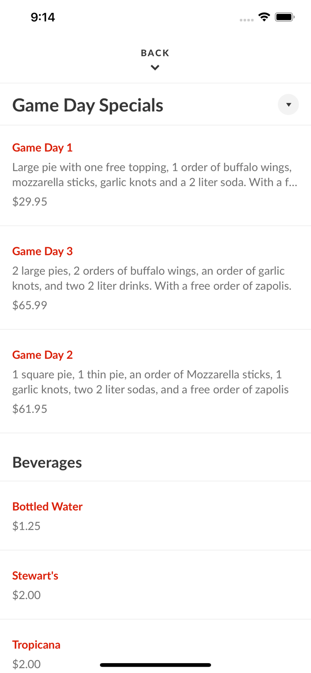Tap the Beverages section heading
Image resolution: width=311 pixels, height=673 pixels.
coord(47,462)
